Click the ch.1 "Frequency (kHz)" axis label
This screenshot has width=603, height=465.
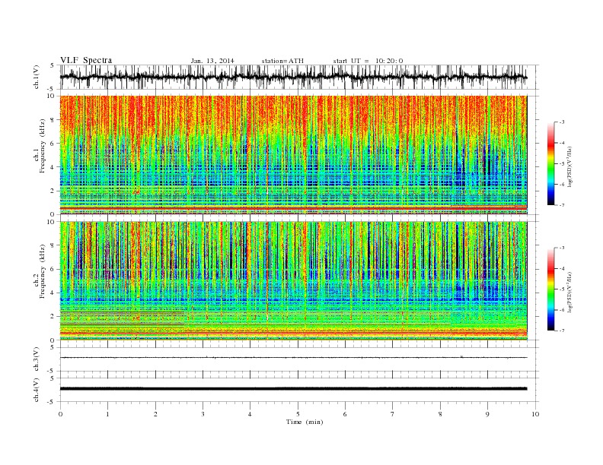43,146
